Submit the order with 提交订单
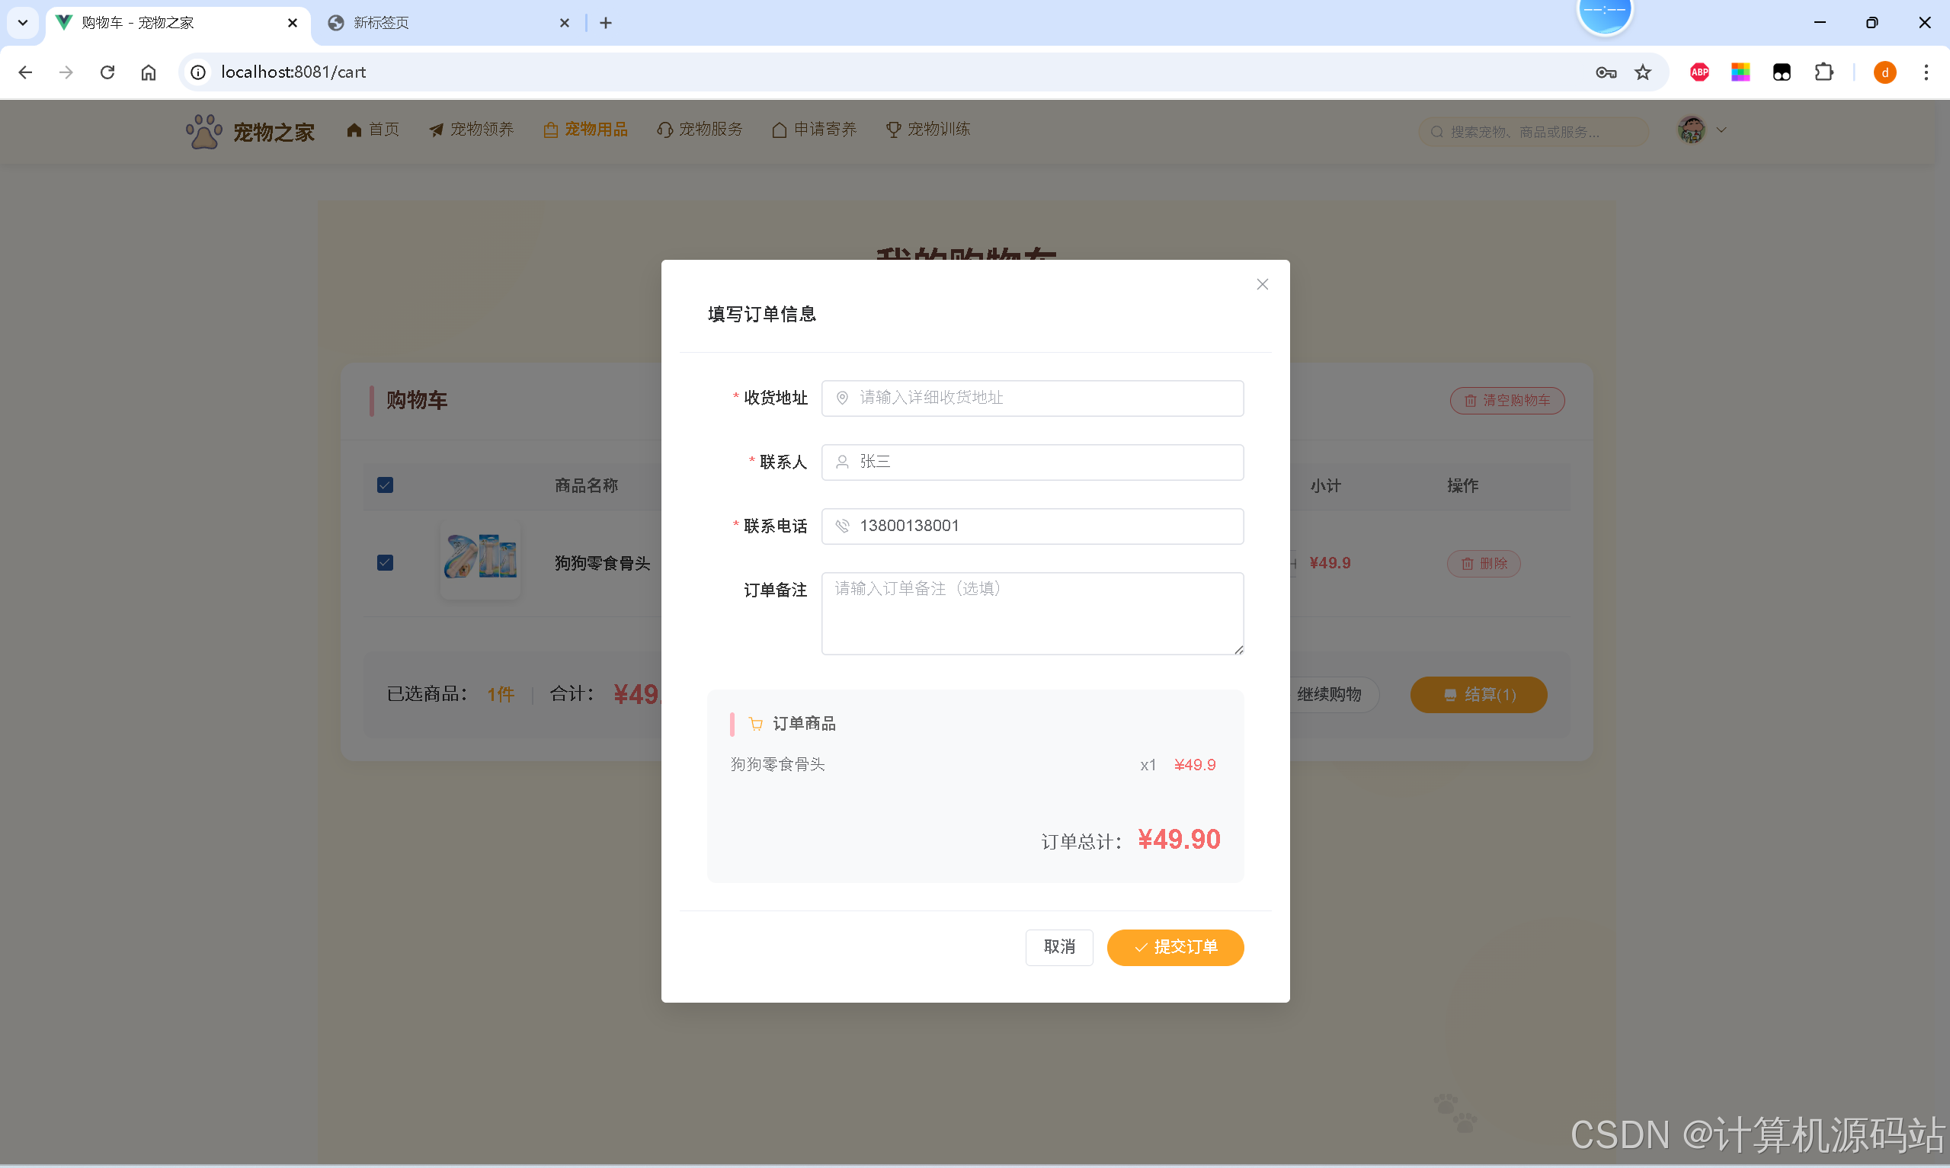 click(x=1175, y=947)
